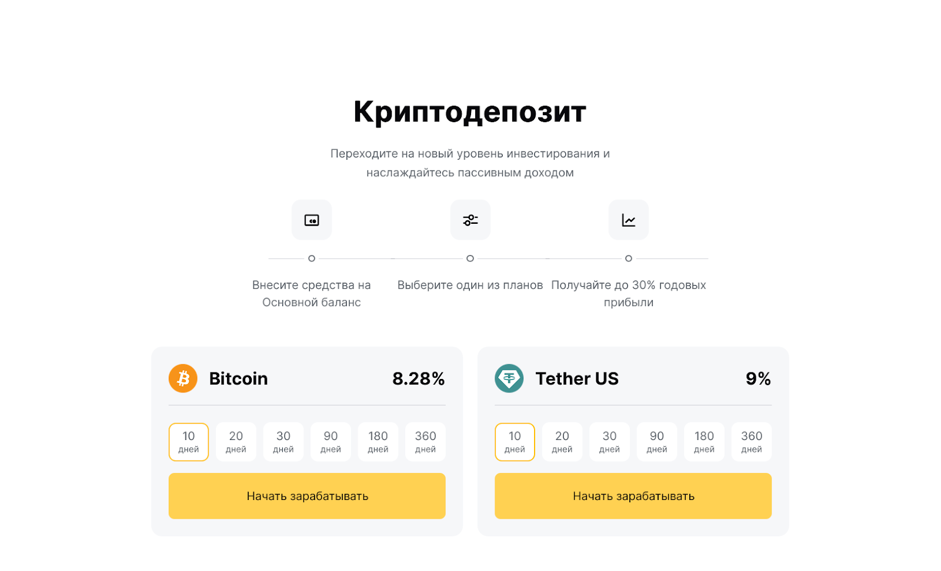Select Tether US 20 days term

pos(562,442)
